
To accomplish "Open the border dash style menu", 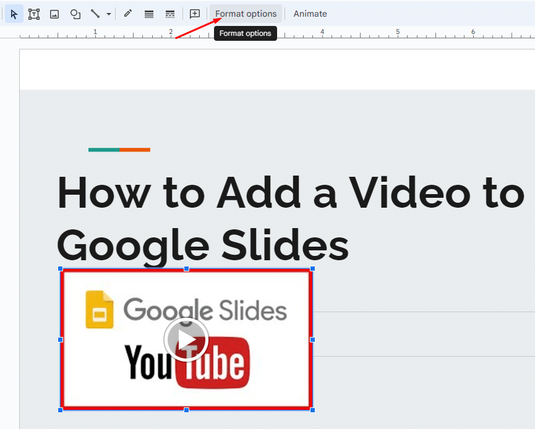I will coord(170,14).
